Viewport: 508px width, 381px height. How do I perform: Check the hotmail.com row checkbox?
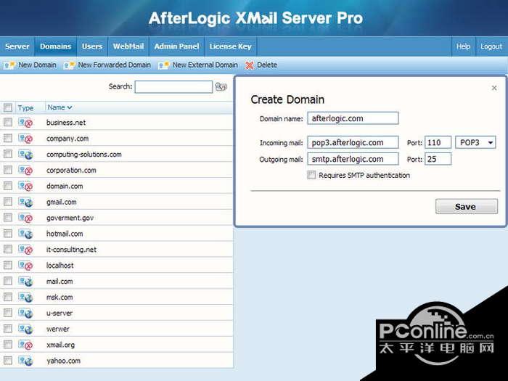[x=8, y=233]
